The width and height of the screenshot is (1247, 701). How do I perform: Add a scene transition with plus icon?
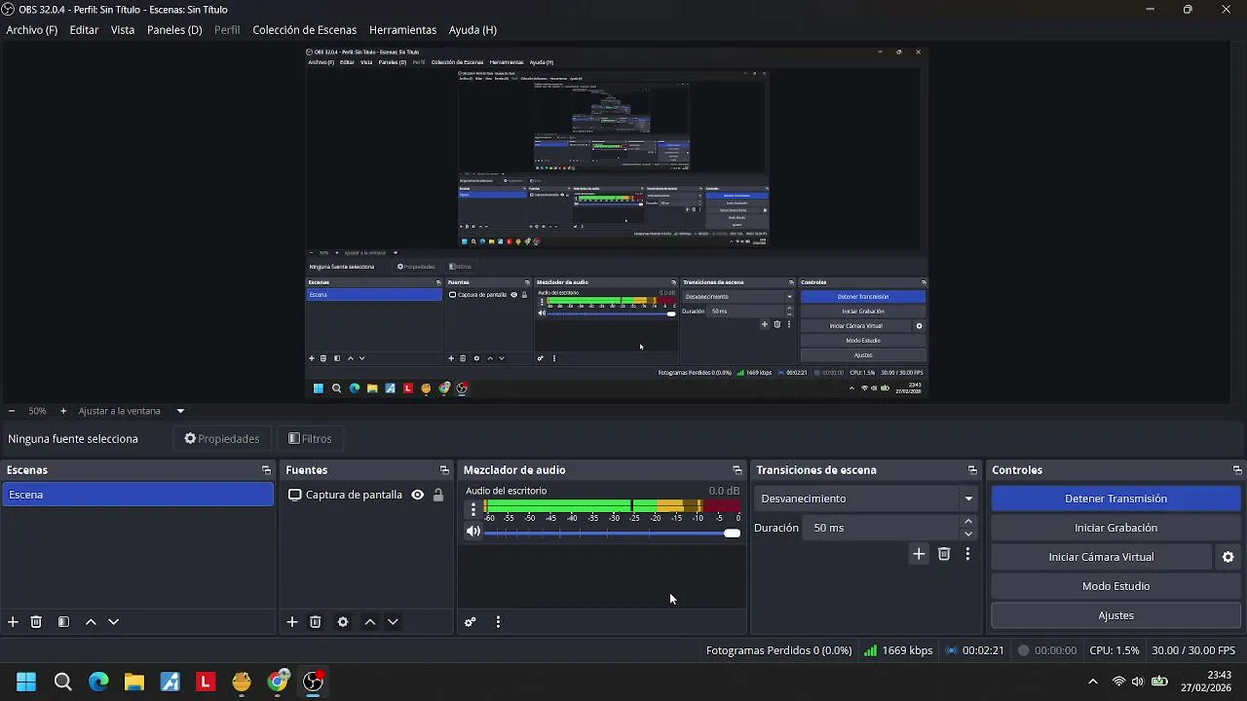(x=919, y=554)
